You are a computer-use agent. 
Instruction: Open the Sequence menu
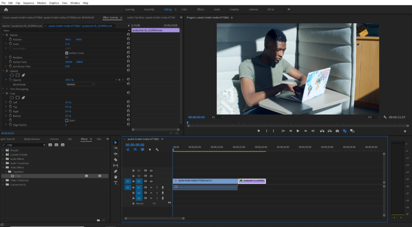click(x=29, y=3)
